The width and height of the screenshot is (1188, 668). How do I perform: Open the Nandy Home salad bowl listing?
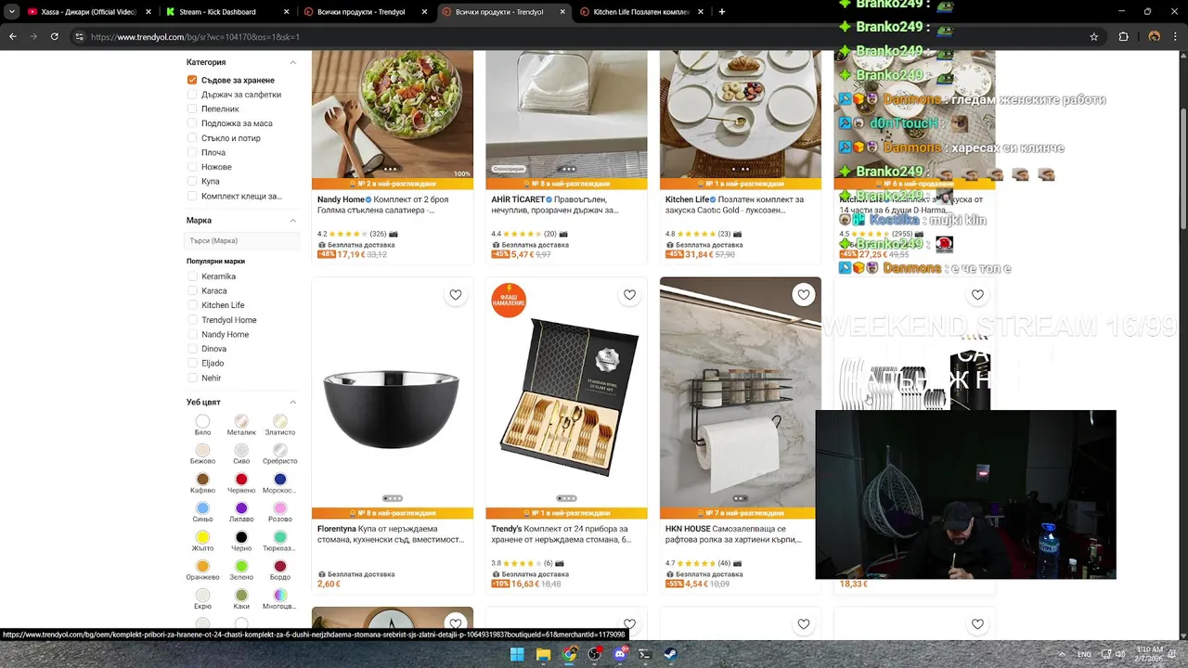393,204
